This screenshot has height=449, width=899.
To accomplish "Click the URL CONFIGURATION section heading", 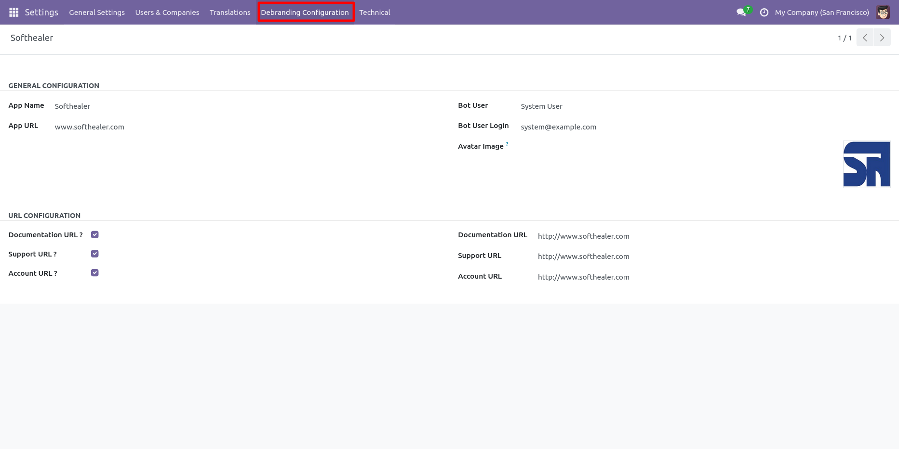I will click(44, 216).
